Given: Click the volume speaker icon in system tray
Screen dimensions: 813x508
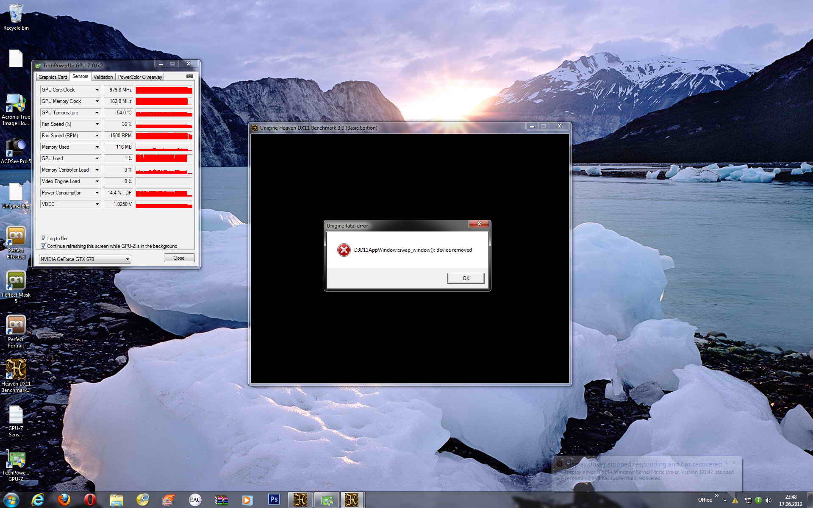Looking at the screenshot, I should [769, 500].
